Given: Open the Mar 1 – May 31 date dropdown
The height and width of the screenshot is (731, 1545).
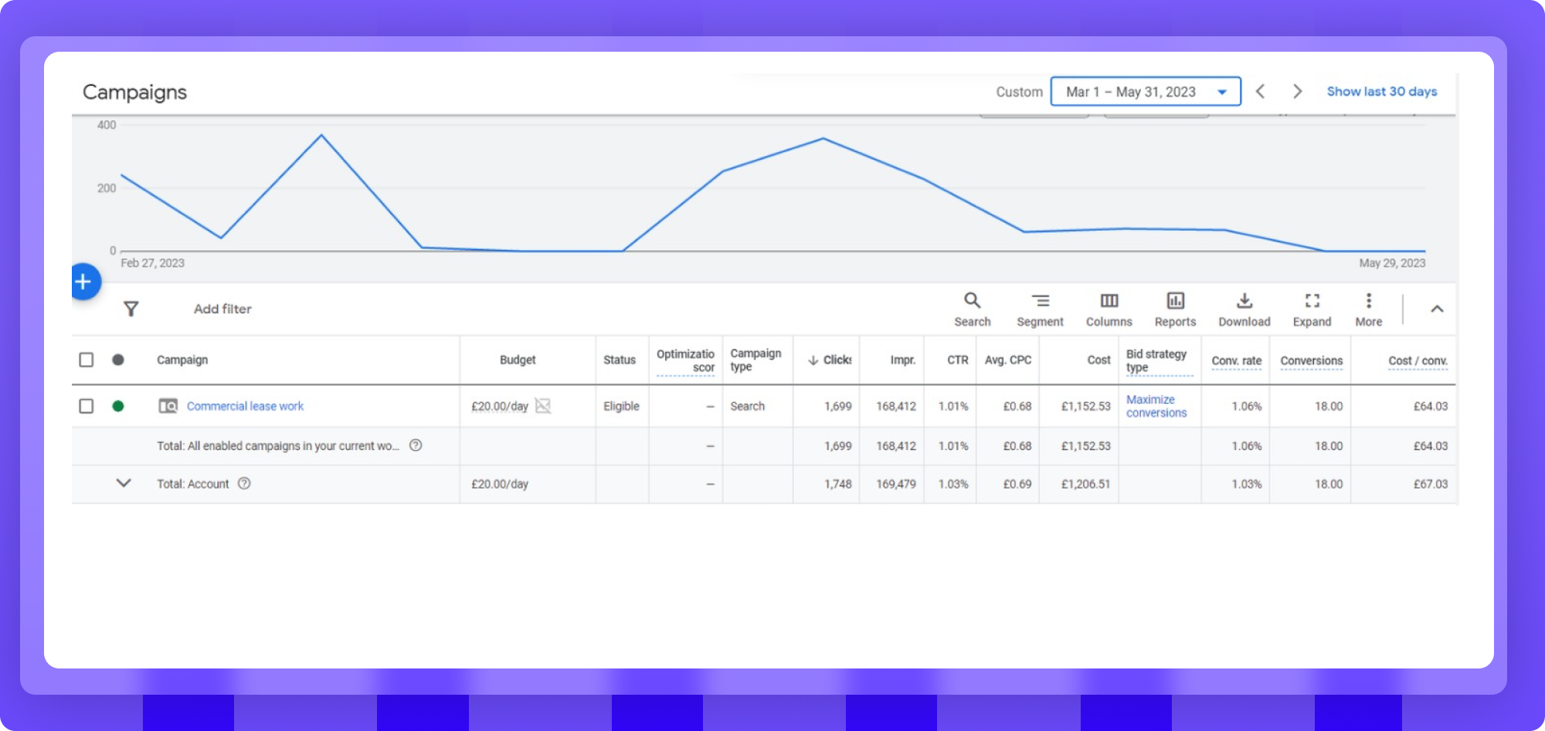Looking at the screenshot, I should [x=1145, y=92].
